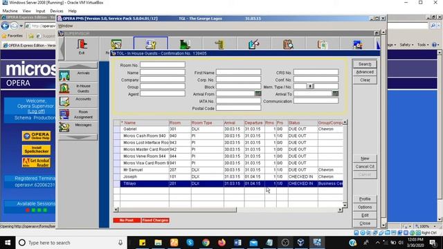Viewport: 443px width, 249px height.
Task: Open Firefox from the taskbar
Action: [x=221, y=243]
